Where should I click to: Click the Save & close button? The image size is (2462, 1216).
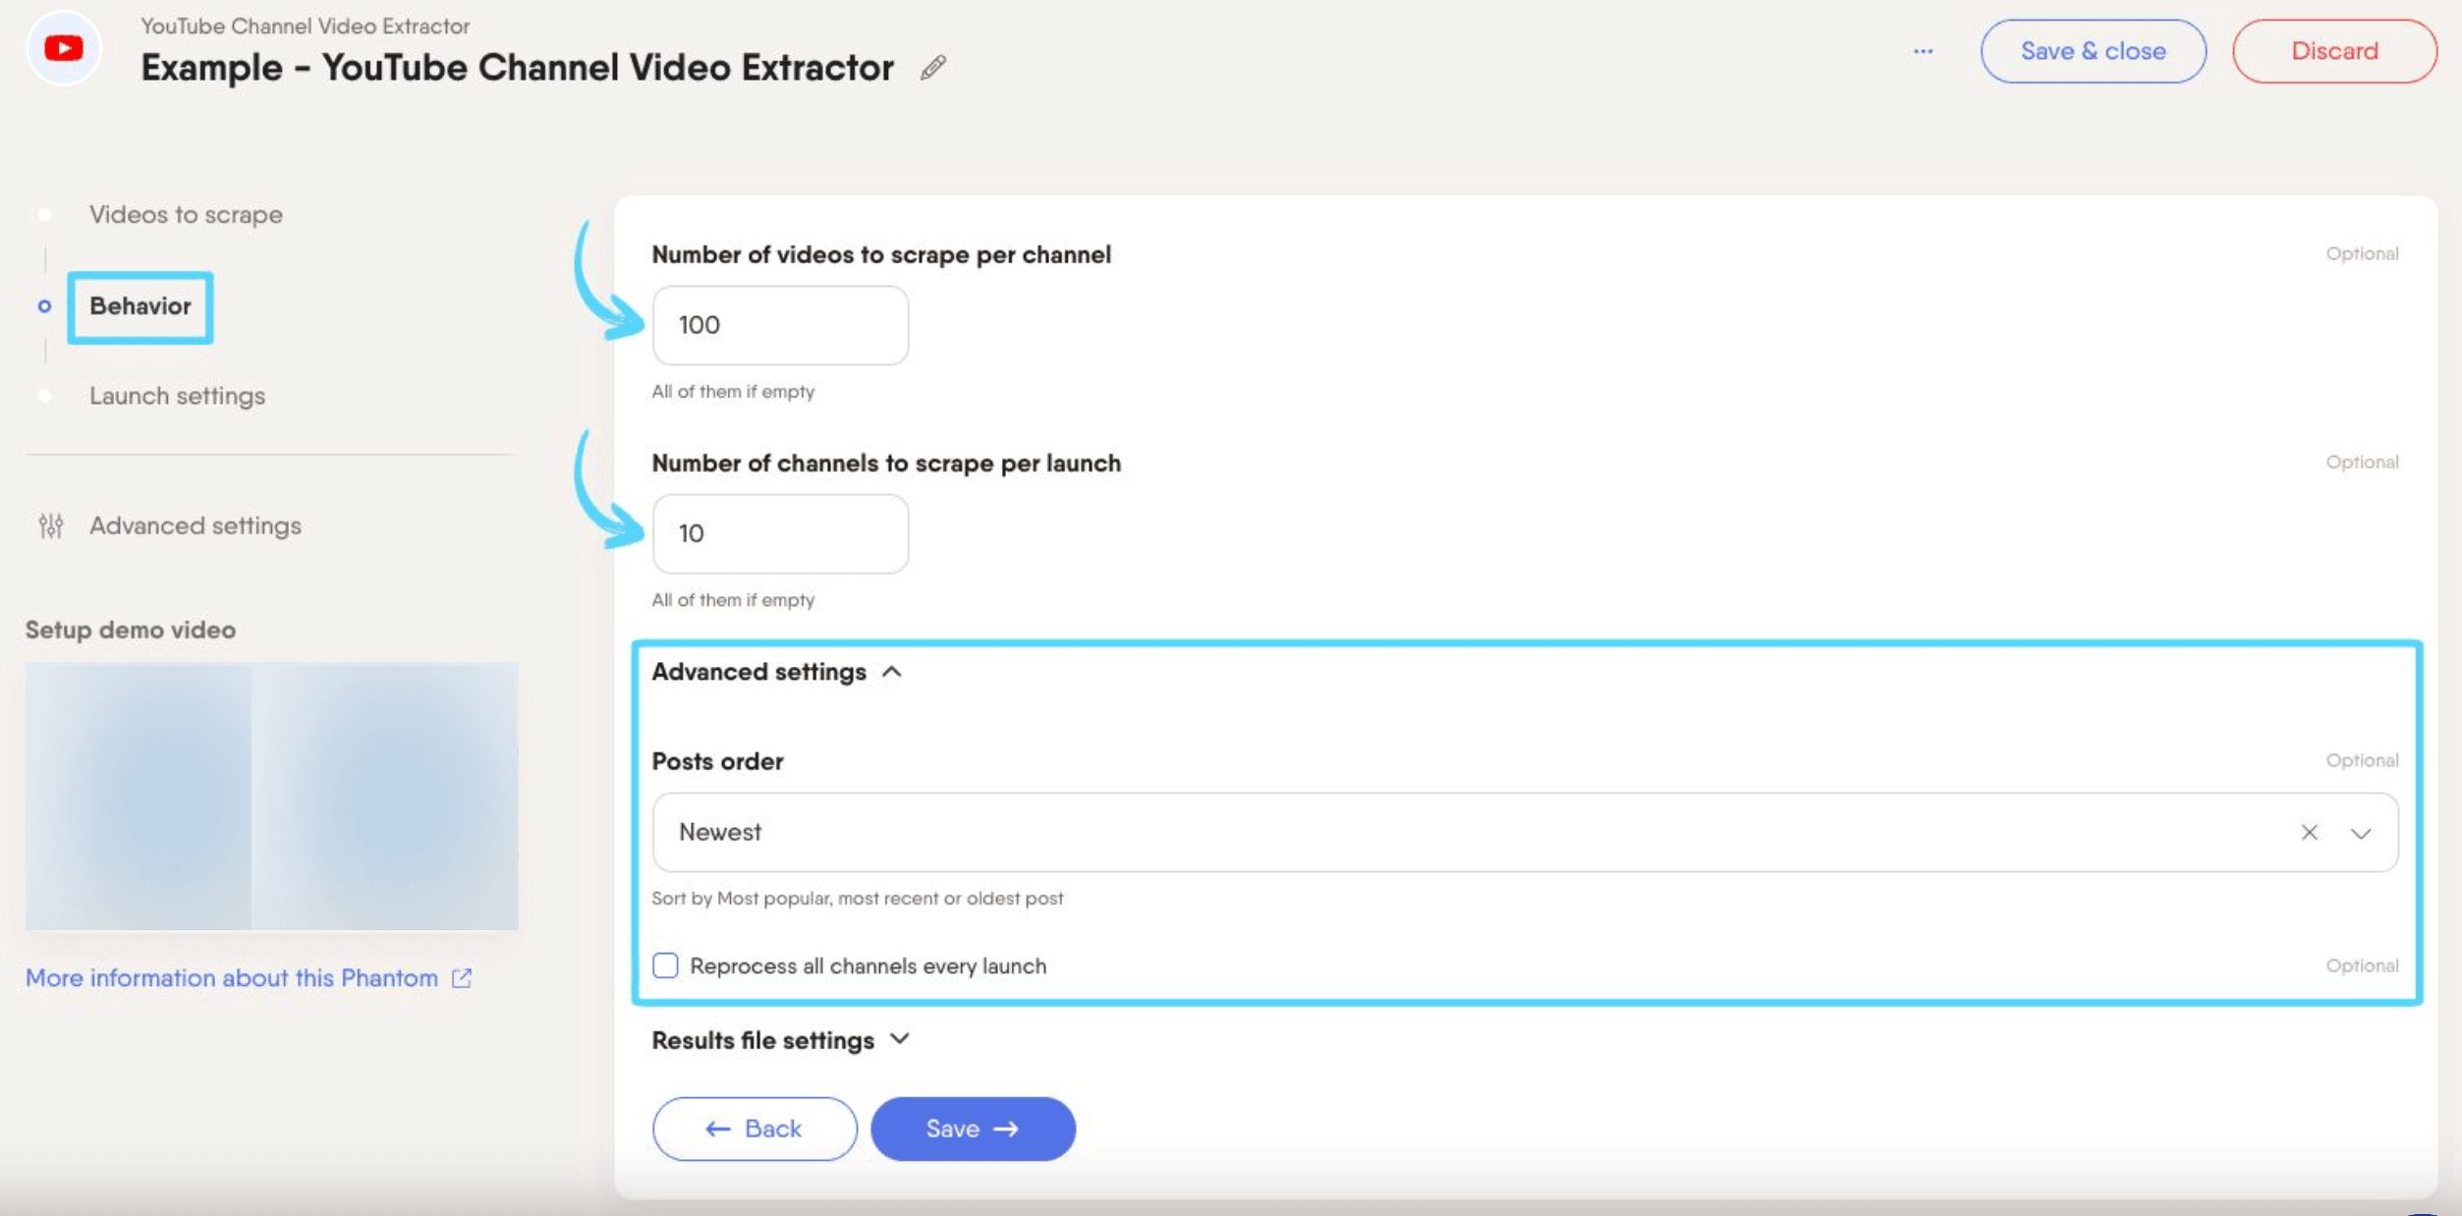coord(2093,51)
